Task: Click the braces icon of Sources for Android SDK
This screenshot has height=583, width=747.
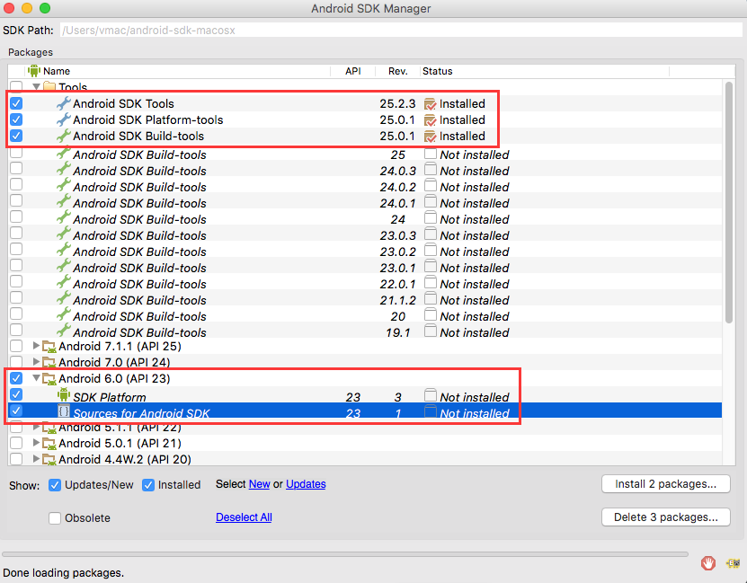Action: click(x=63, y=411)
